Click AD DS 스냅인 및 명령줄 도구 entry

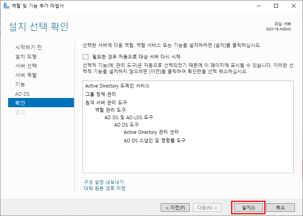coord(155,140)
